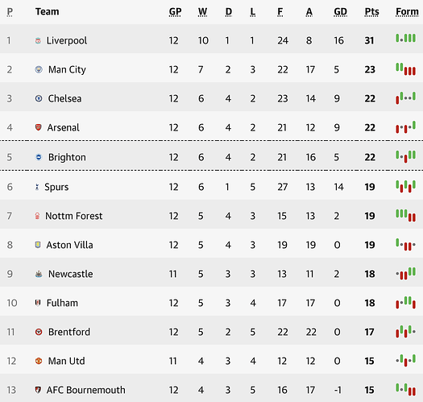Click the Man Utd club crest

[x=39, y=361]
